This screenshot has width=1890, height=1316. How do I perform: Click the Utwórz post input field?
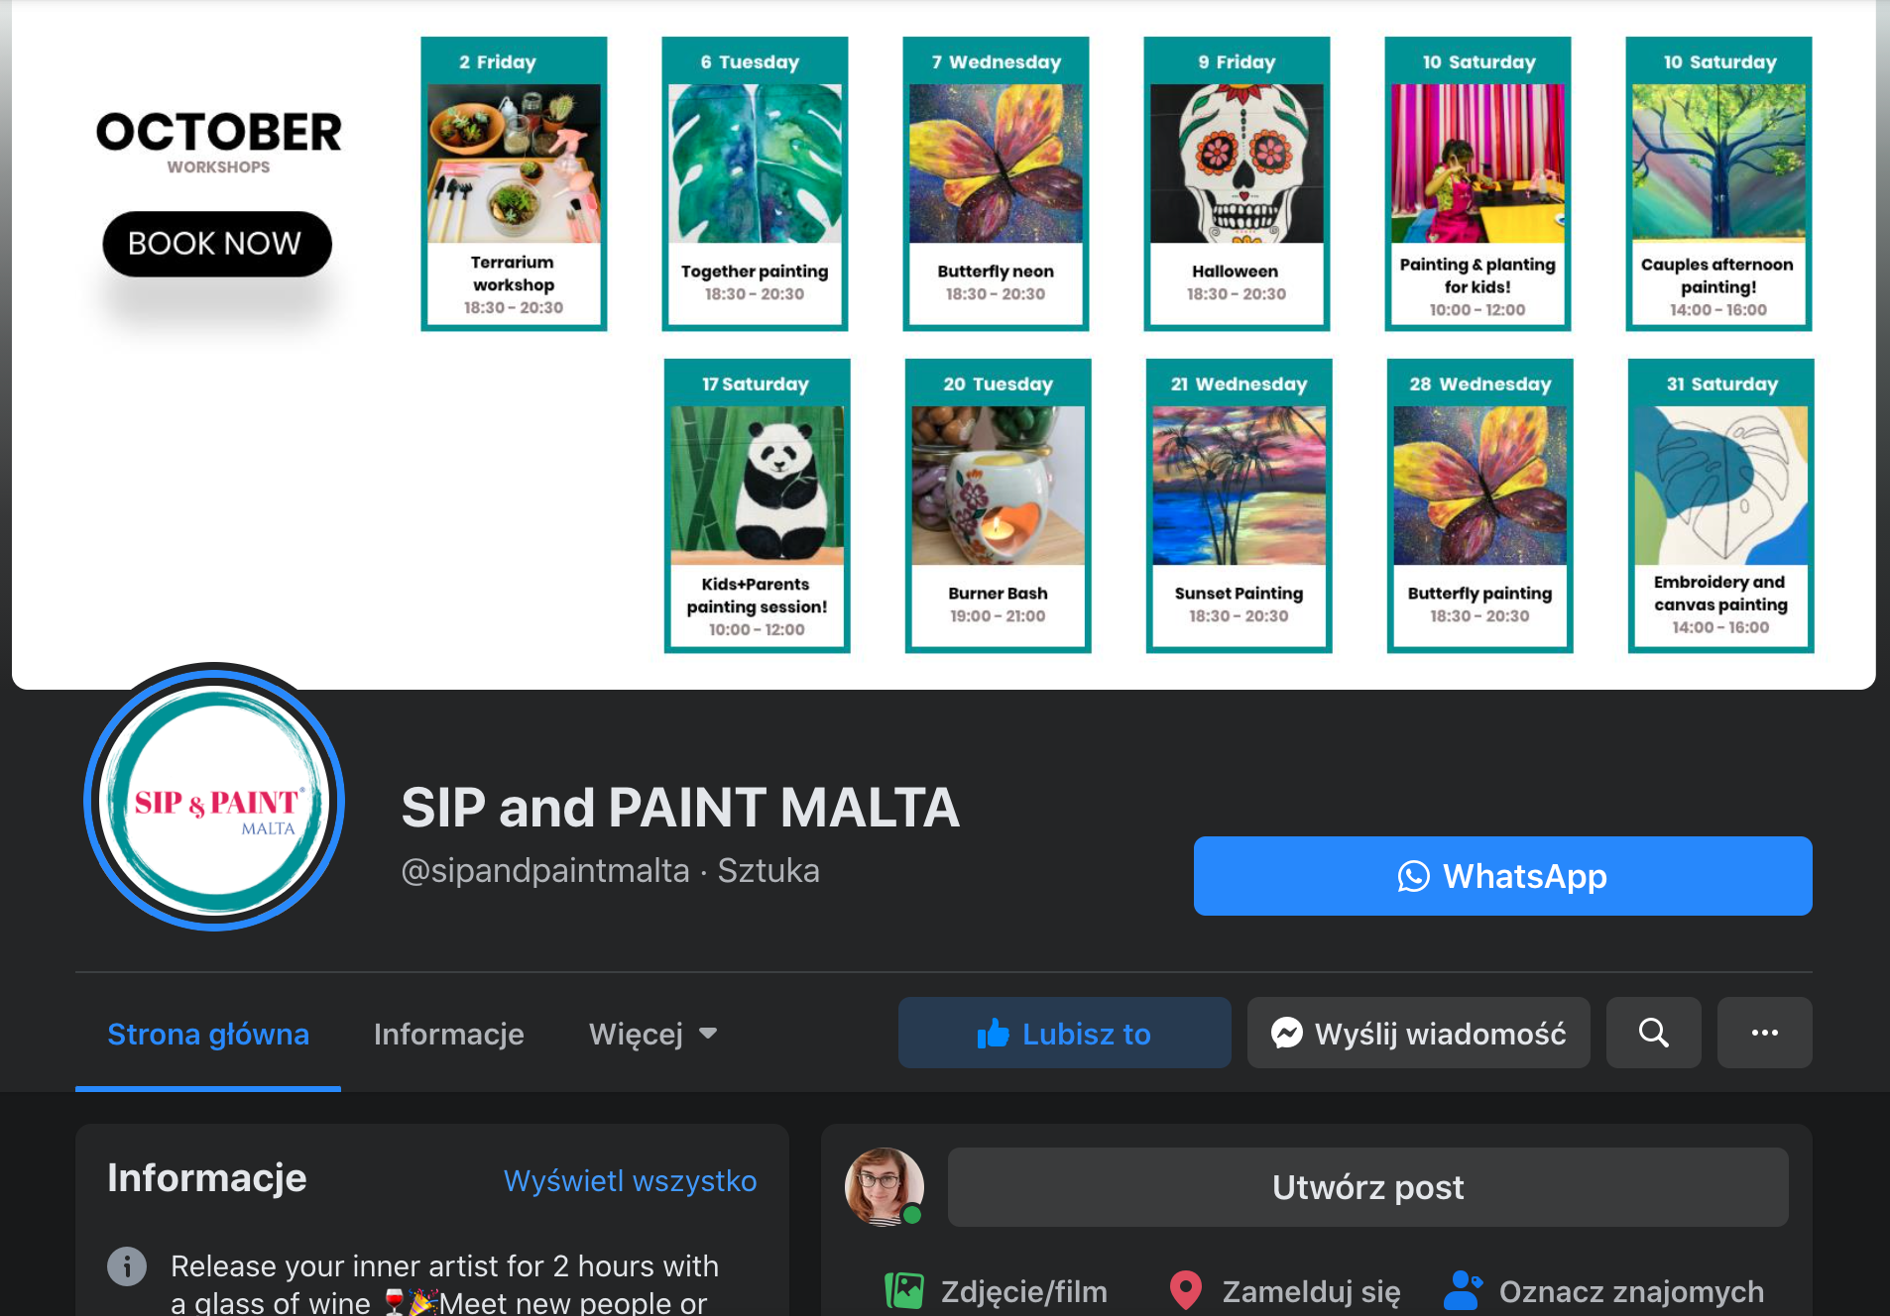coord(1367,1187)
